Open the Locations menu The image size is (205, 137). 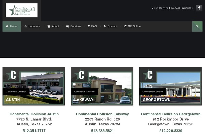(x=32, y=26)
